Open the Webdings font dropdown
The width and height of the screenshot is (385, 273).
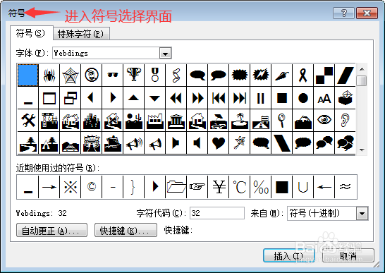[x=165, y=53]
